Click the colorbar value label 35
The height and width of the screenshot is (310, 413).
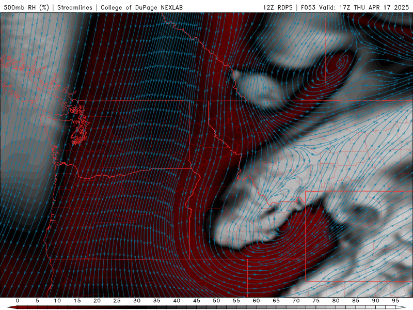click(x=157, y=301)
